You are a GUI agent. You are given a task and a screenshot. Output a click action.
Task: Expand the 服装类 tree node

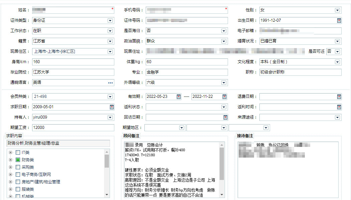pyautogui.click(x=10, y=189)
